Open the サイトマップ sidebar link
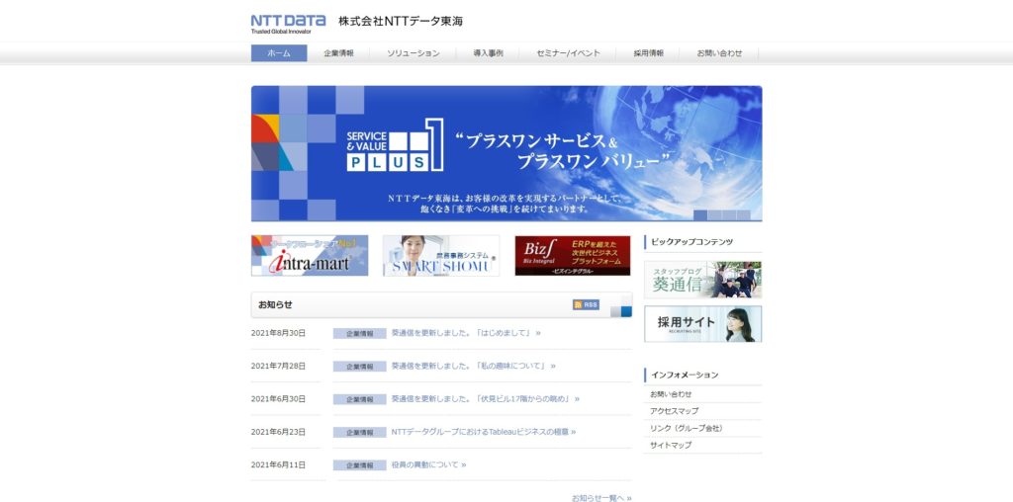The image size is (1013, 502). coord(671,446)
